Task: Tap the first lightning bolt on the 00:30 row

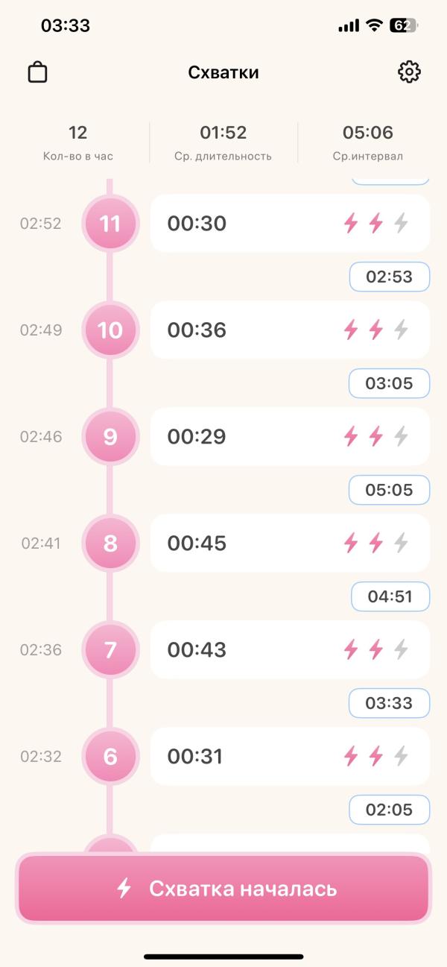Action: click(351, 223)
